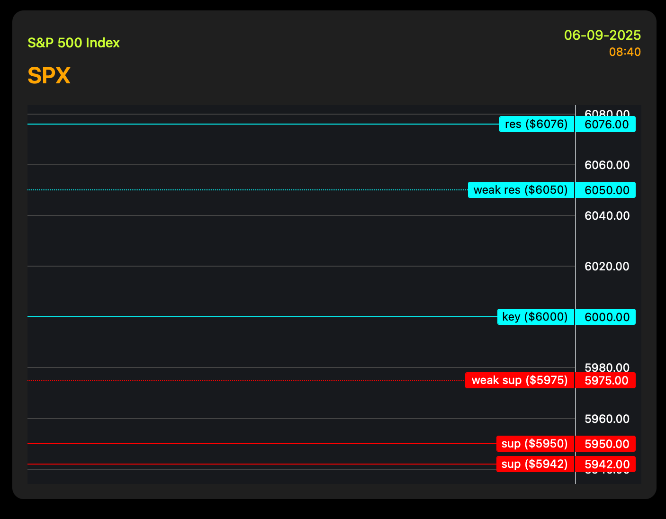Select the weak res ($6050) label
Screen dimensions: 666x519
(521, 190)
